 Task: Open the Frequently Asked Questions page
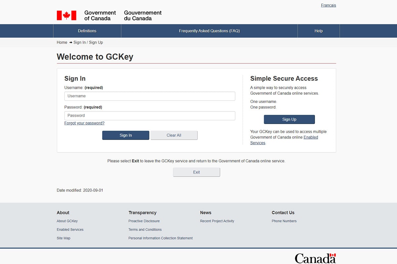pyautogui.click(x=209, y=31)
